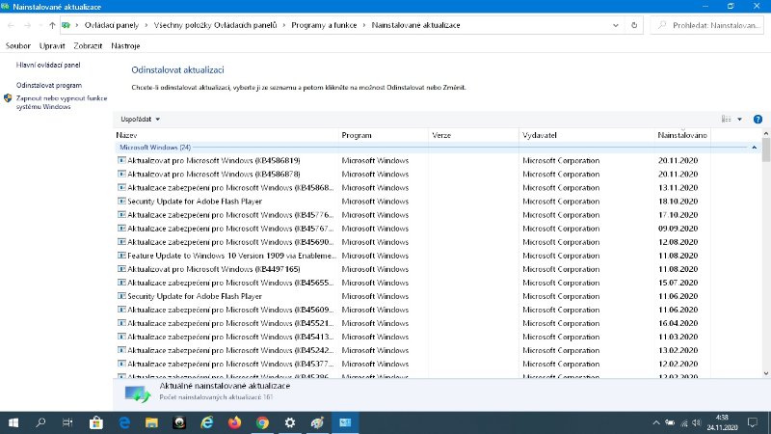Go up one level with up arrow
The height and width of the screenshot is (434, 771).
tap(52, 25)
